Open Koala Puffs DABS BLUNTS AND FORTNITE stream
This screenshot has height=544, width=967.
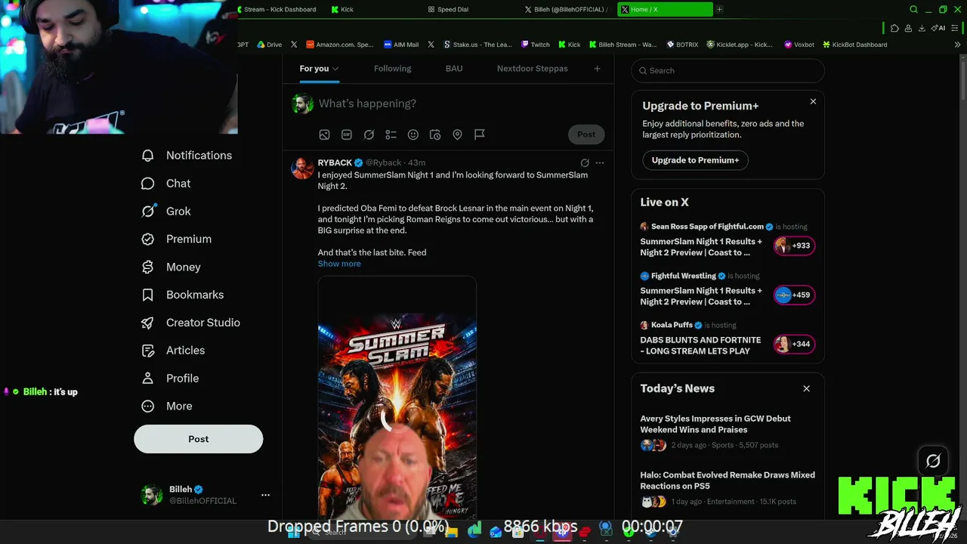point(727,338)
